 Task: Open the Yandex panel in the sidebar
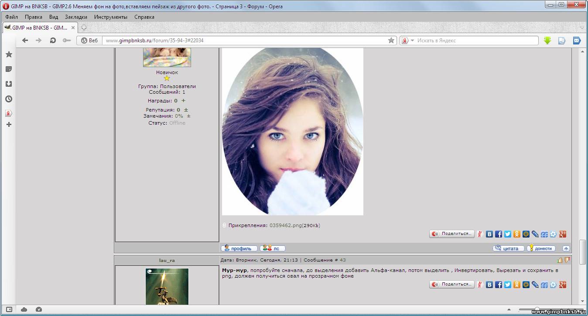[x=9, y=113]
